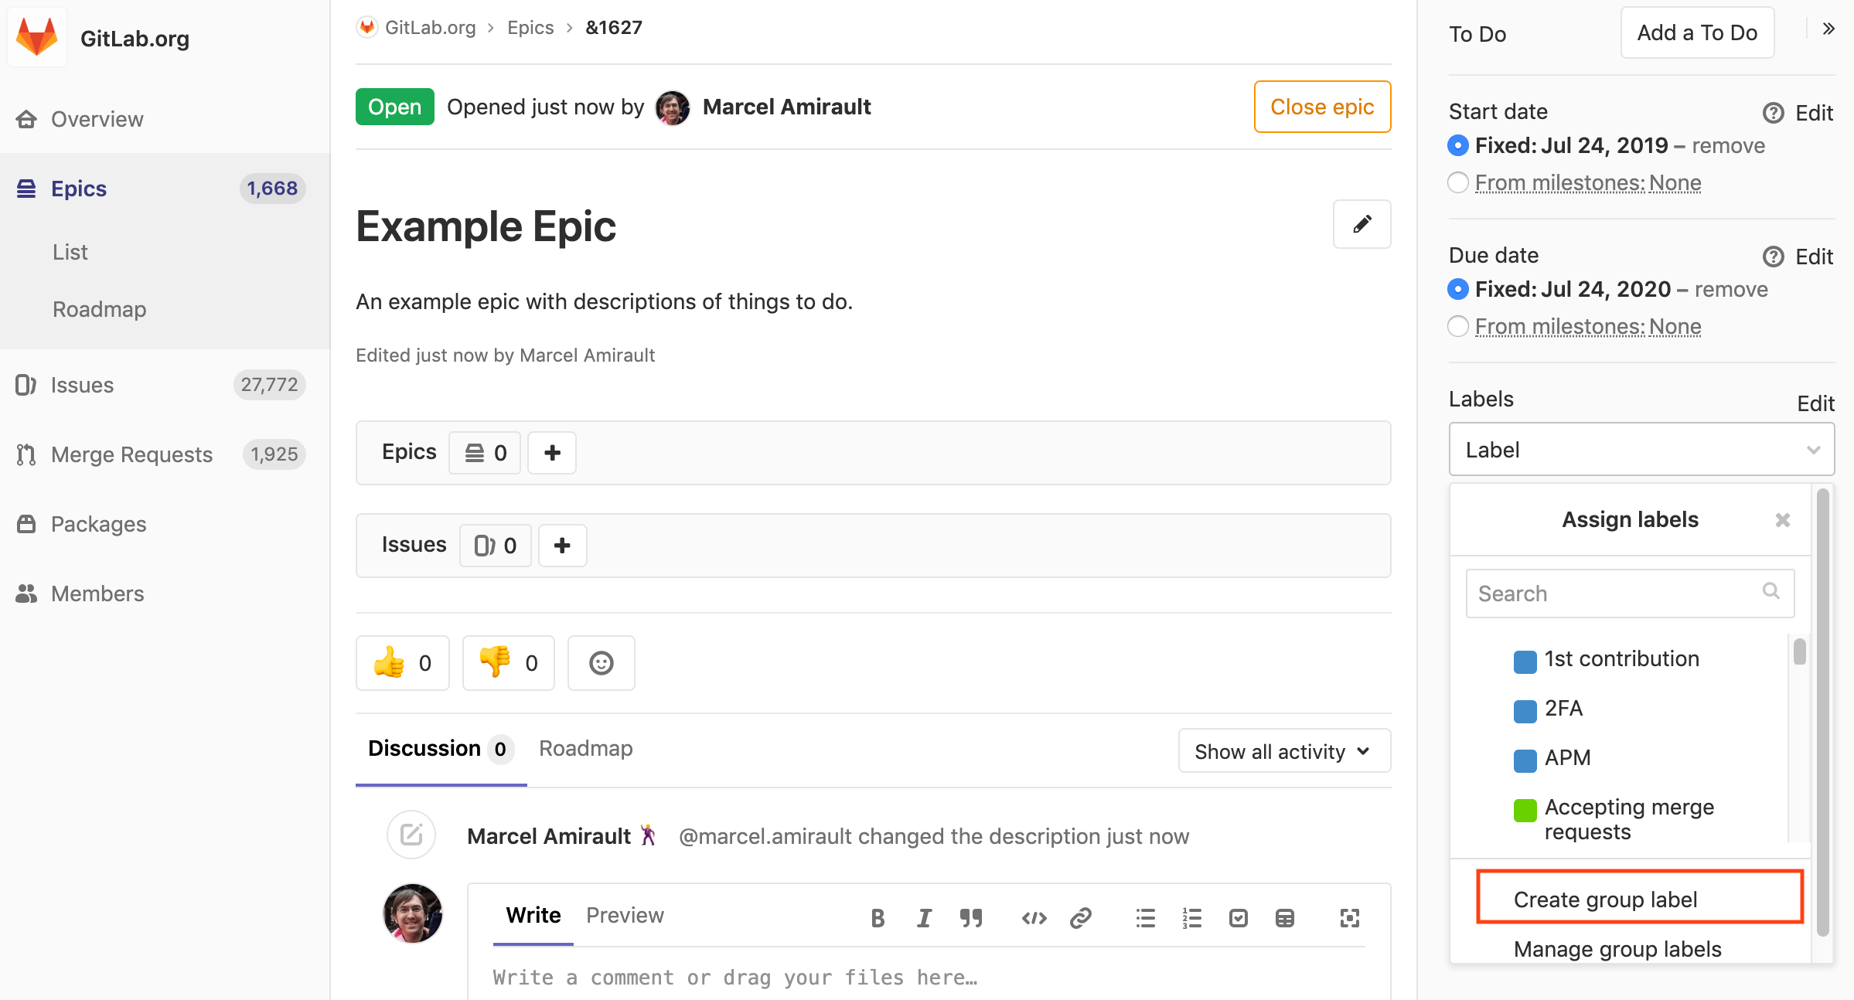
Task: Select Start date From milestones radio option
Action: pyautogui.click(x=1458, y=183)
